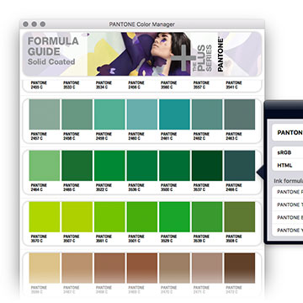Click the PANTONE 2455 C label
This screenshot has width=303, height=303.
click(39, 85)
